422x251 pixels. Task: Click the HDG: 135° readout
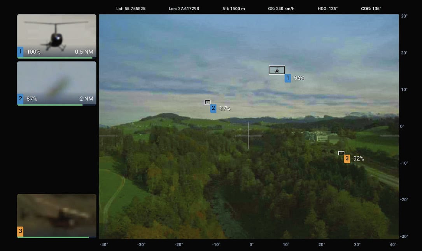(x=327, y=9)
